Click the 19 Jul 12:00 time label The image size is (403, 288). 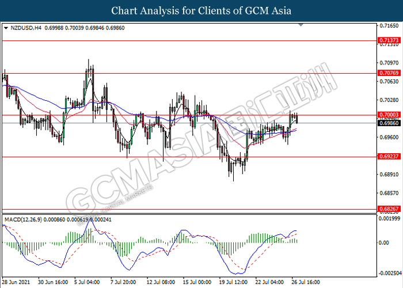point(233,282)
